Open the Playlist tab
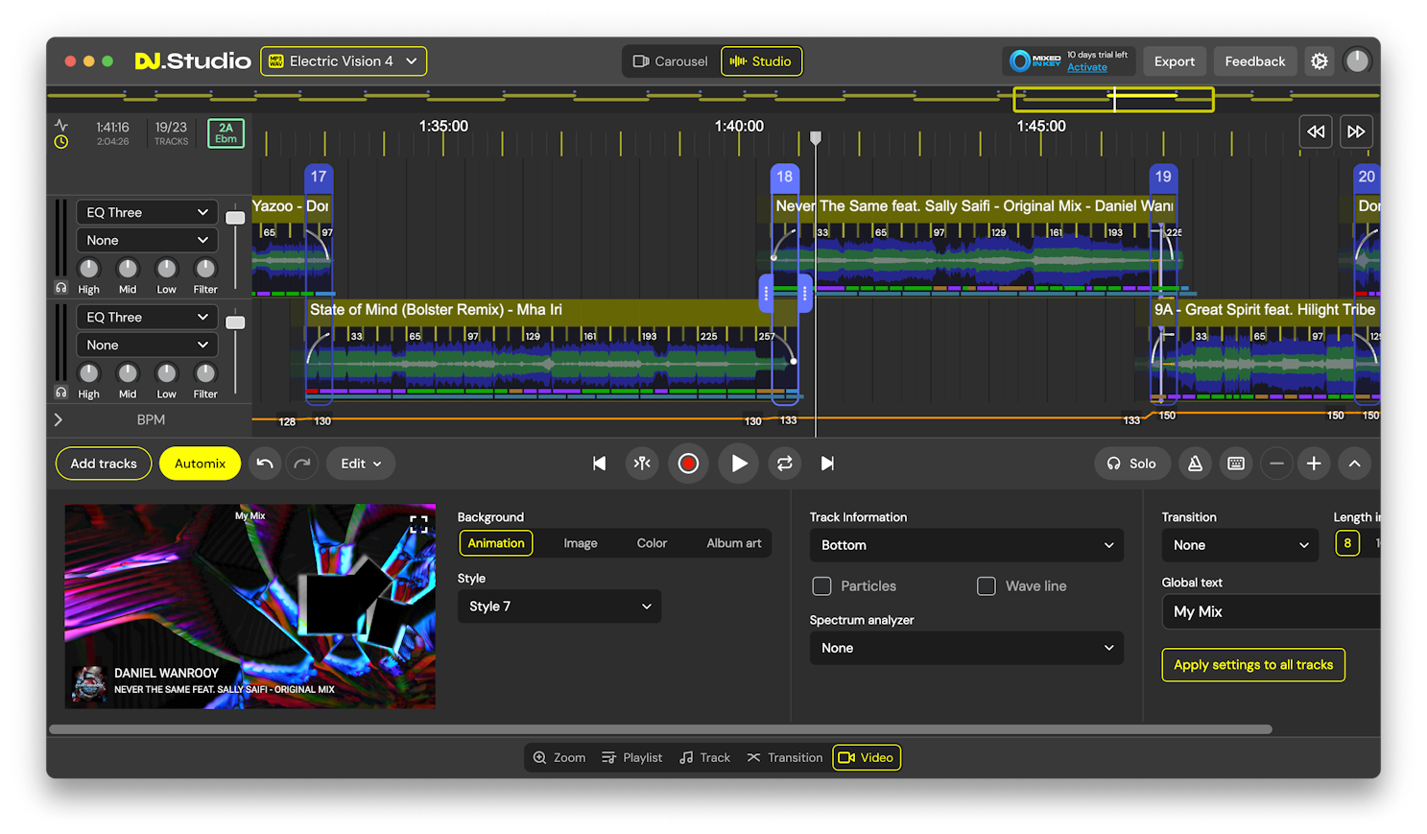This screenshot has width=1427, height=834. [631, 757]
